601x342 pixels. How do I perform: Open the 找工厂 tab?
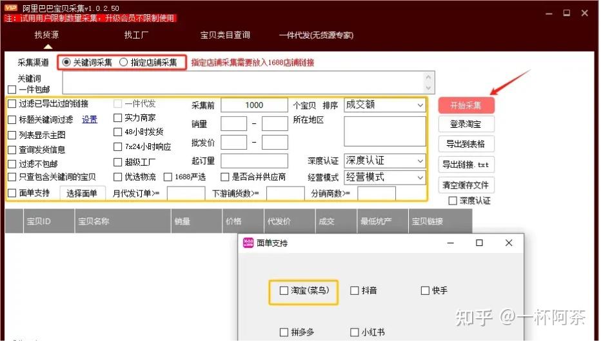pos(136,35)
